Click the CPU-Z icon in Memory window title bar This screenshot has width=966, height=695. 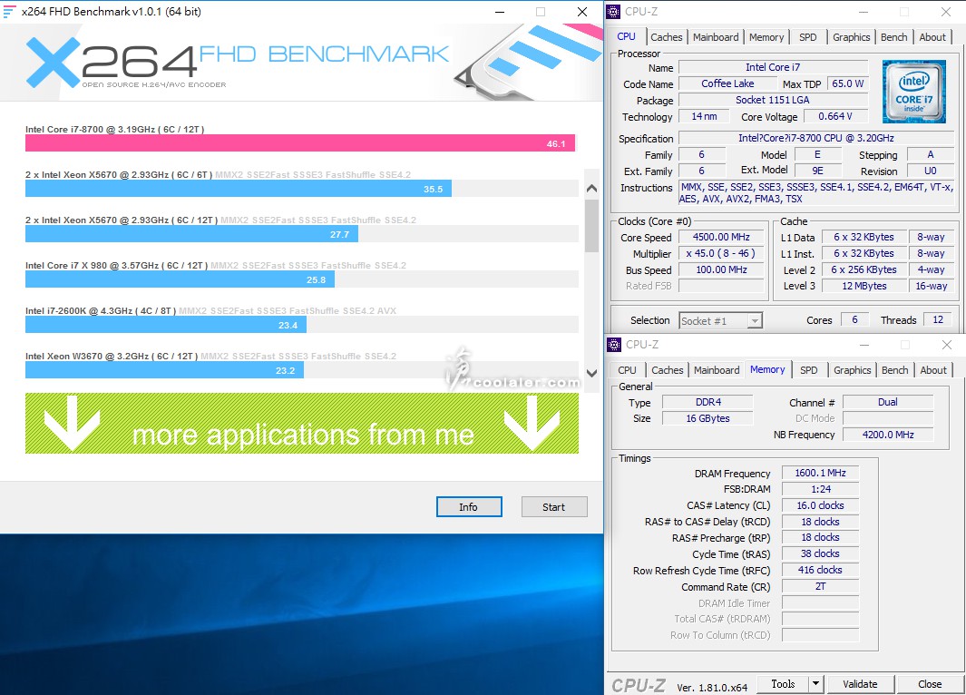click(x=614, y=345)
